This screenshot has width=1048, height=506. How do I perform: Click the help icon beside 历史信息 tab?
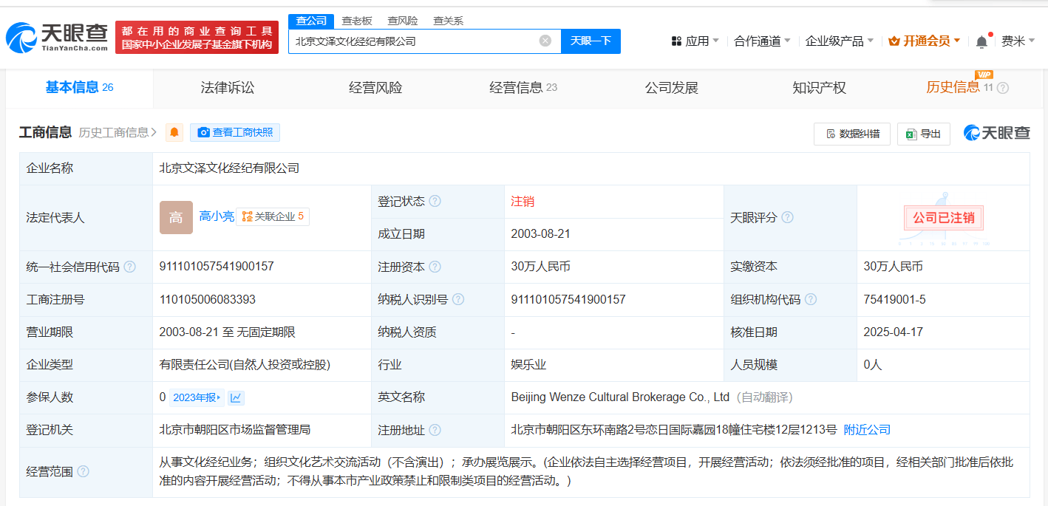click(x=1002, y=88)
